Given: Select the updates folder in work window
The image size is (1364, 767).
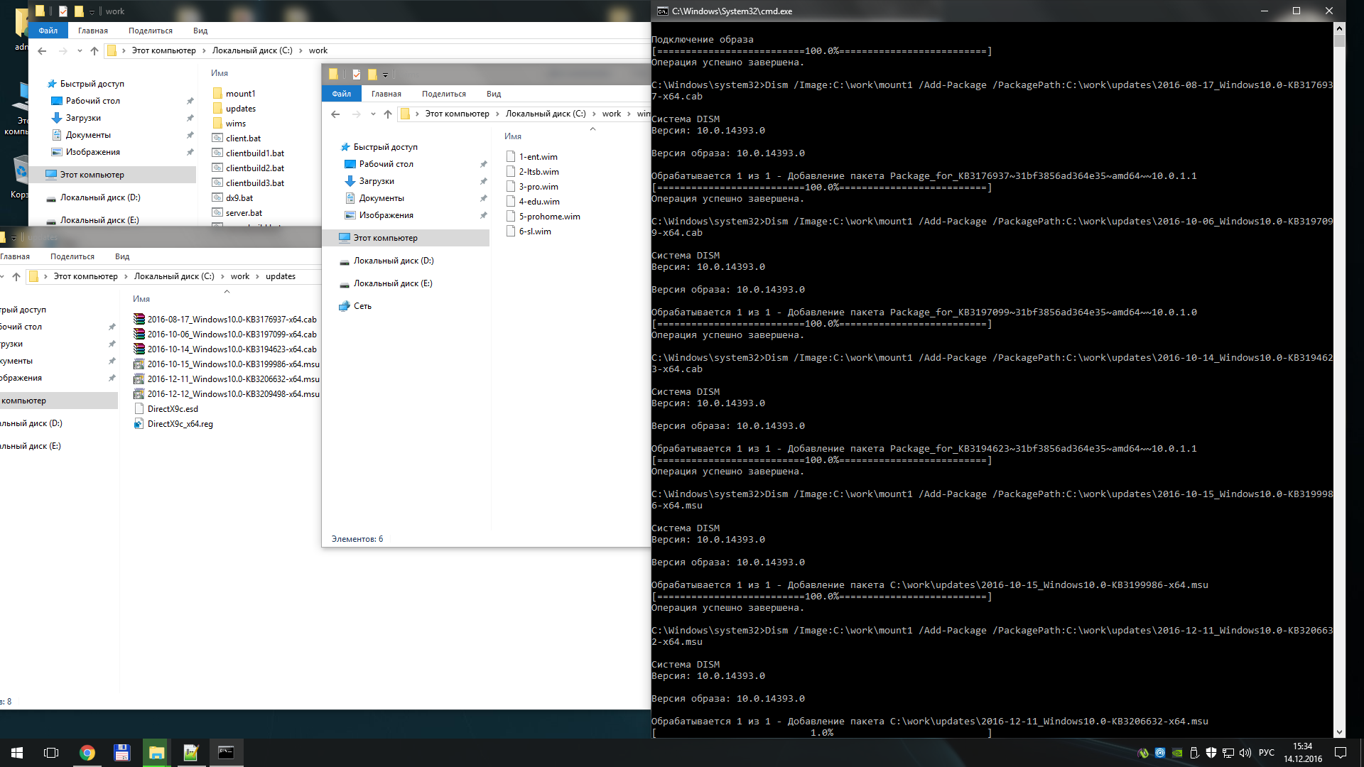Looking at the screenshot, I should click(x=234, y=109).
